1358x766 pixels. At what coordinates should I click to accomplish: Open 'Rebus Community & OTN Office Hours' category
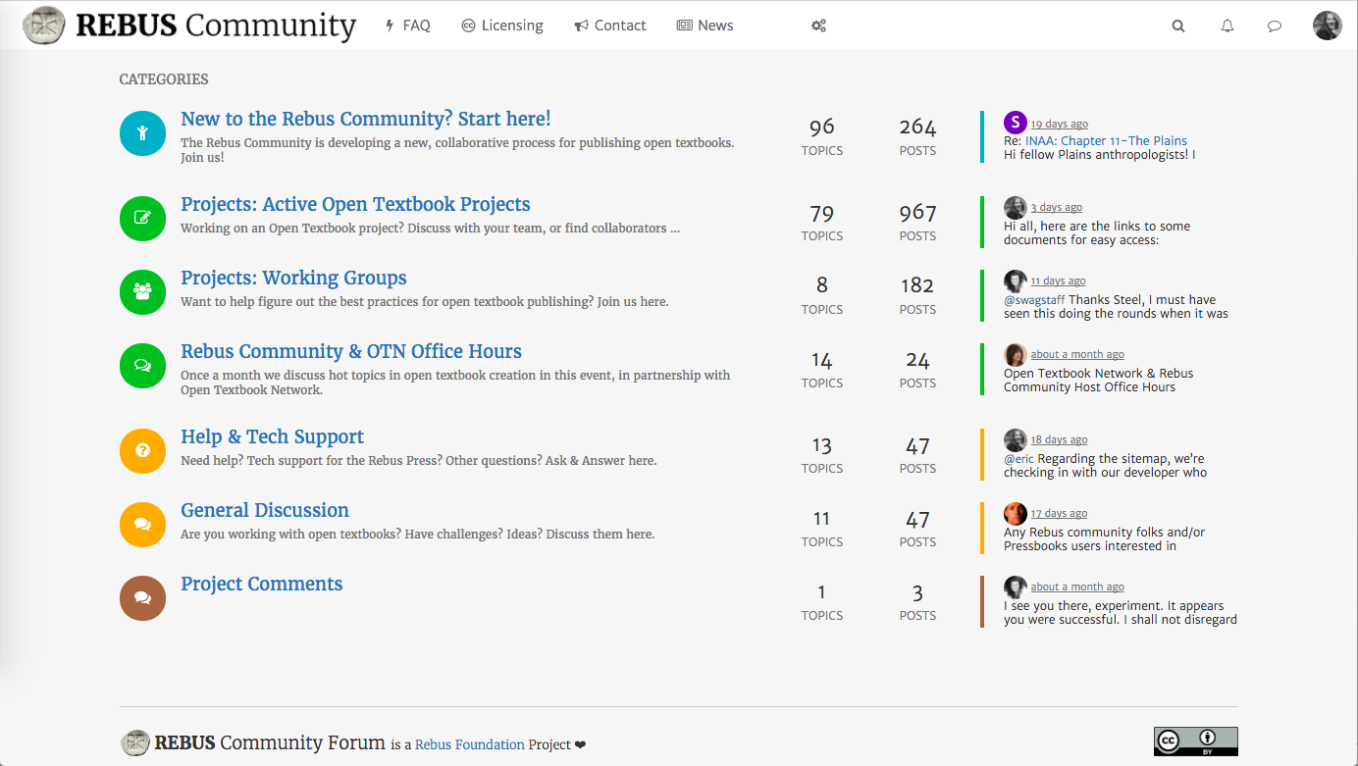351,351
